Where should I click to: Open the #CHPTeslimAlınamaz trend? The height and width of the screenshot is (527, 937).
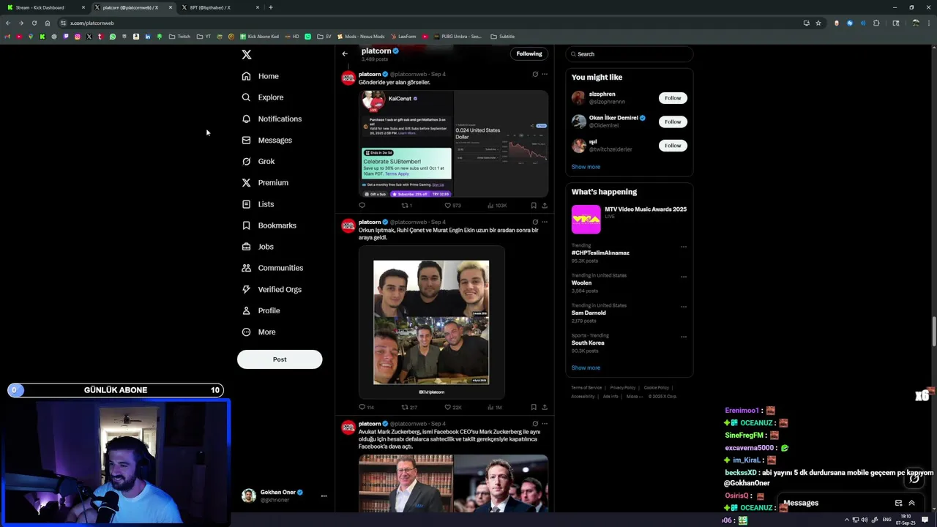(600, 253)
